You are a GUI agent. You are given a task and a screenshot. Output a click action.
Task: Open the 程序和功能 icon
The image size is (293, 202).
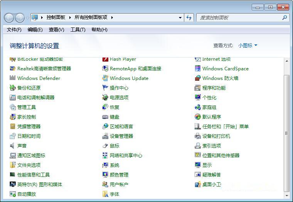point(198,88)
